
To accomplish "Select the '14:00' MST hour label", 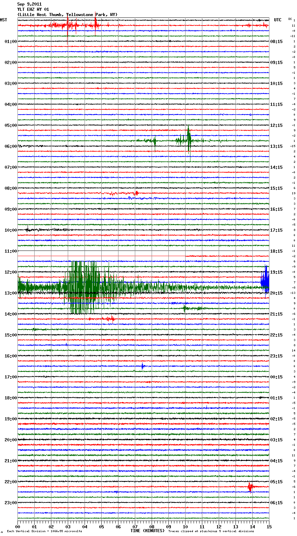I will [x=11, y=314].
